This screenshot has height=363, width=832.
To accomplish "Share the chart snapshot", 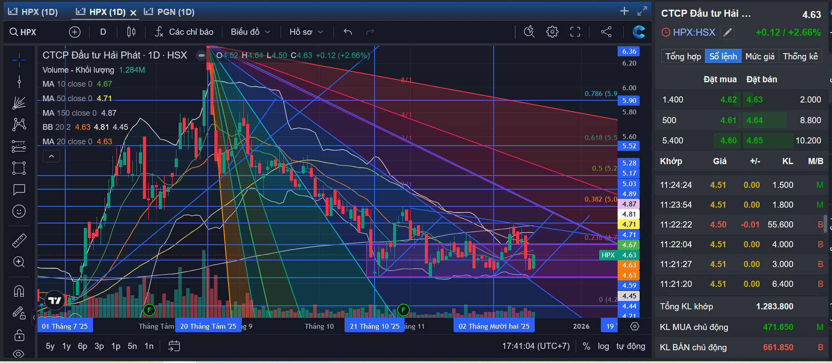I will [x=606, y=32].
